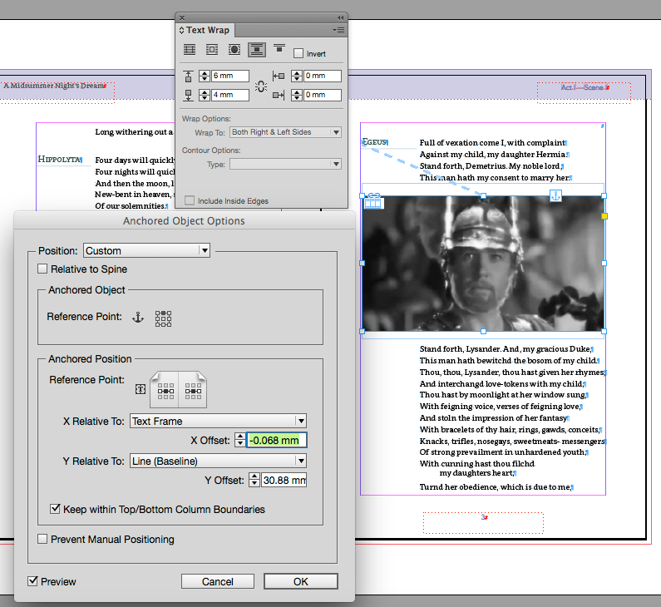Toggle the make all offsets same link
Viewport: 661px width, 607px height.
(261, 86)
